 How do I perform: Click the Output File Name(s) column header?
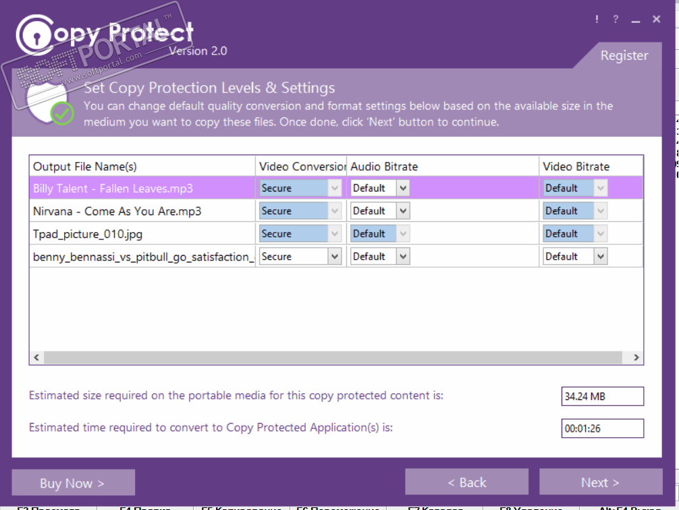(x=85, y=167)
